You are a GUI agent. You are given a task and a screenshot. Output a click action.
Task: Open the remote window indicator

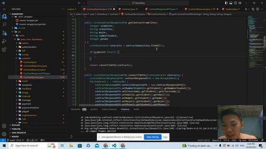3,140
